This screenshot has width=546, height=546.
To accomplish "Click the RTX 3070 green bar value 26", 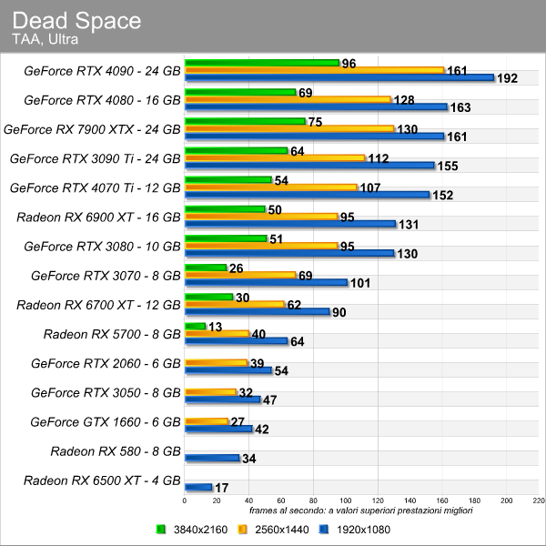I will 236,268.
